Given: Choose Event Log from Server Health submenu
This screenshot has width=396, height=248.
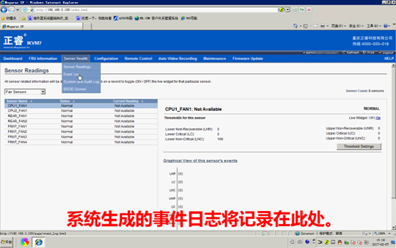Looking at the screenshot, I should (81, 74).
